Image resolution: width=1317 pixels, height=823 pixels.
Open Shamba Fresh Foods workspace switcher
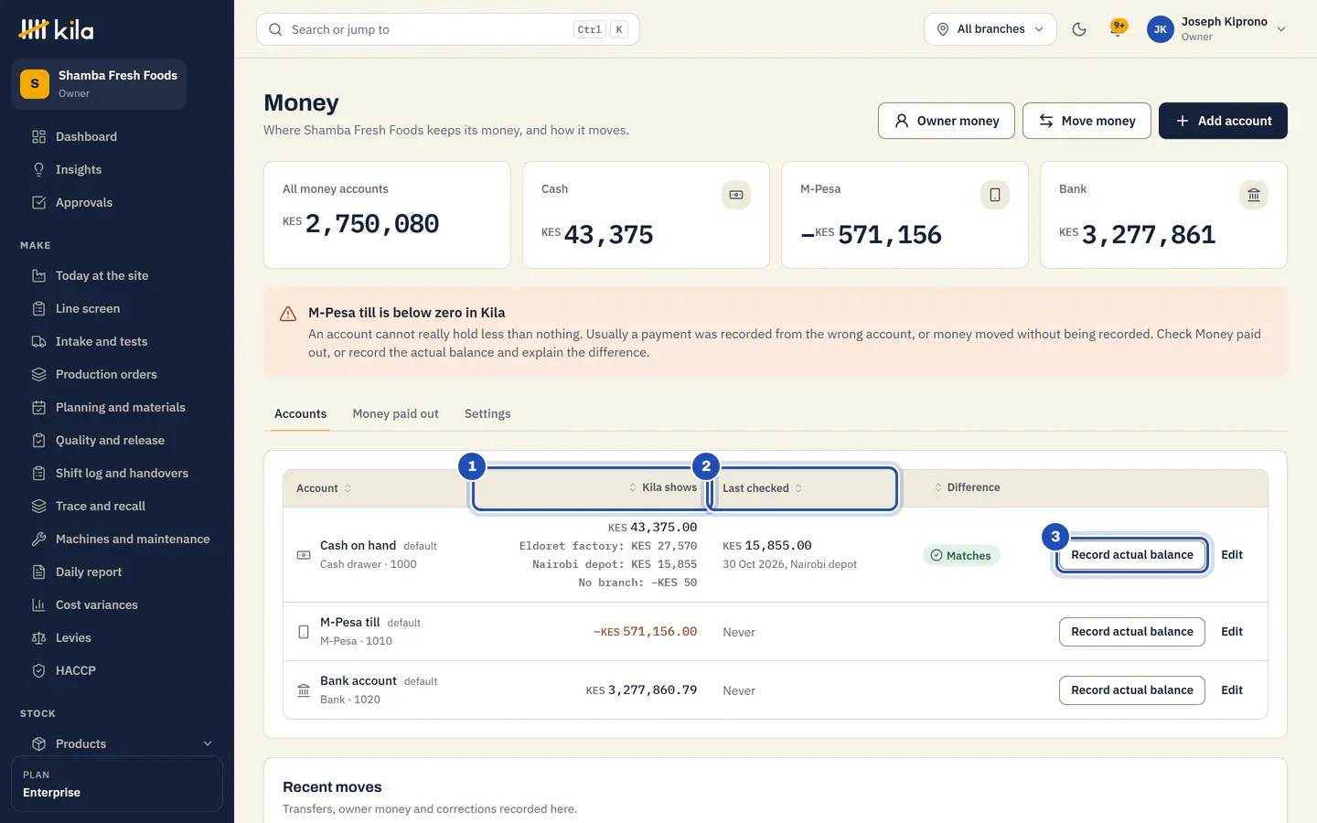click(x=99, y=84)
